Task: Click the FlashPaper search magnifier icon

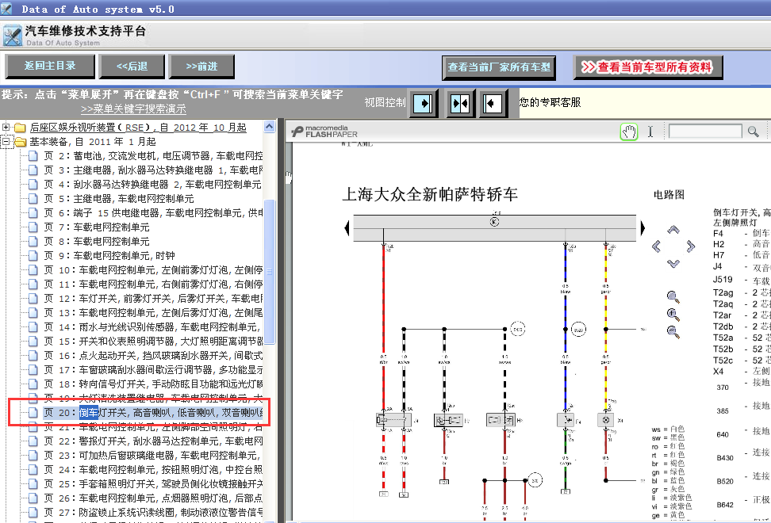Action: (753, 131)
